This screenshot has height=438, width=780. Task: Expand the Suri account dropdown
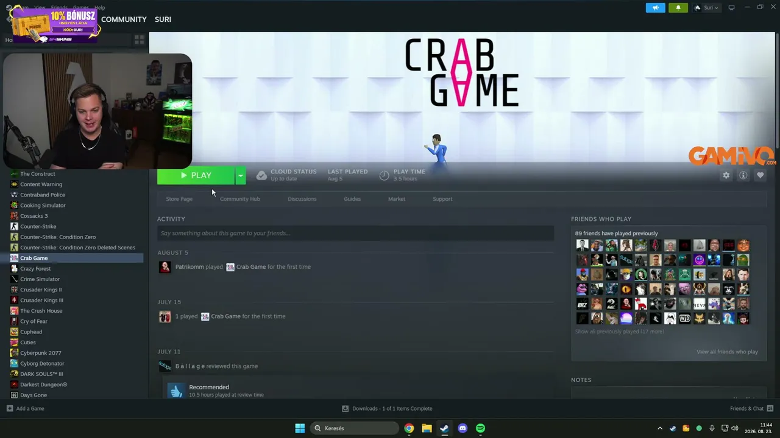pyautogui.click(x=707, y=8)
